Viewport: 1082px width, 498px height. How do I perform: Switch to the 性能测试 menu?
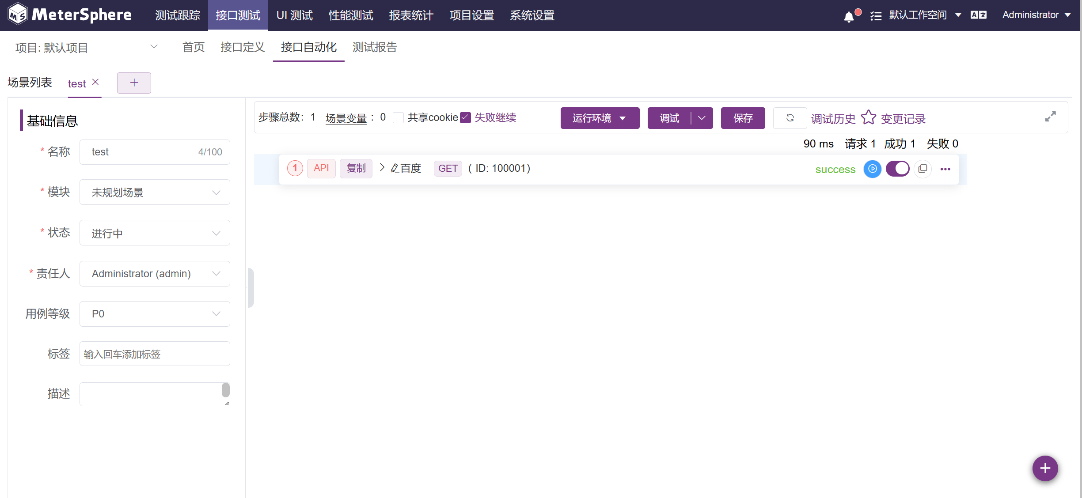(351, 15)
